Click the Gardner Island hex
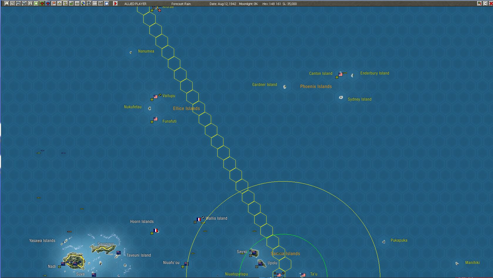 tap(285, 87)
